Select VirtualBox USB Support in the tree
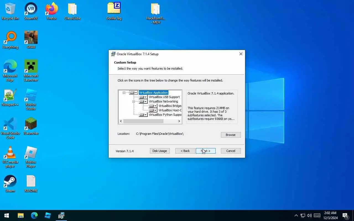The height and width of the screenshot is (221, 354). pos(164,97)
